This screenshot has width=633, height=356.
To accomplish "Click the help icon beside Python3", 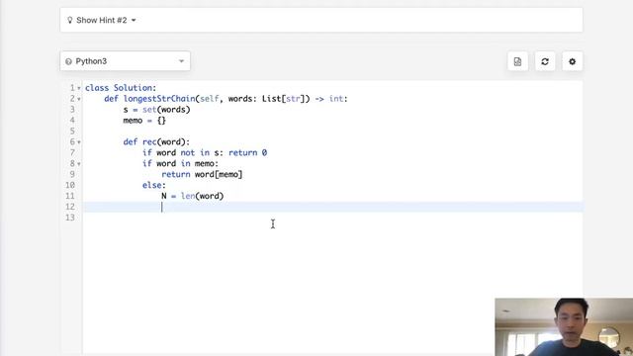I will [x=68, y=61].
